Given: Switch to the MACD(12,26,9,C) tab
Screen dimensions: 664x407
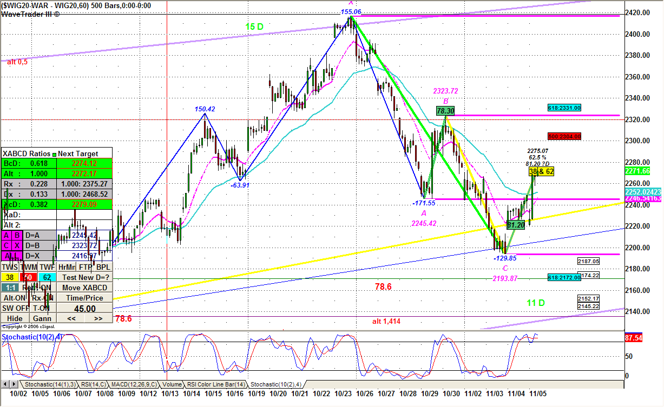Looking at the screenshot, I should 134,384.
